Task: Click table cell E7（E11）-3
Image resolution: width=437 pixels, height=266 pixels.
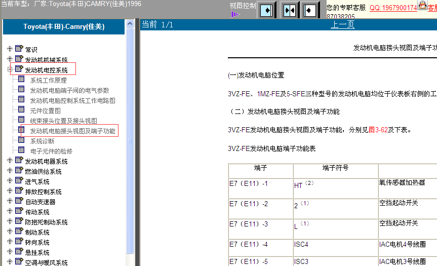Action: coord(260,229)
